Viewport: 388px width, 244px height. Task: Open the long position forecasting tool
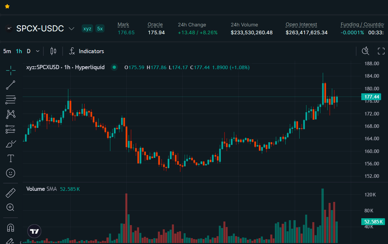point(11,129)
